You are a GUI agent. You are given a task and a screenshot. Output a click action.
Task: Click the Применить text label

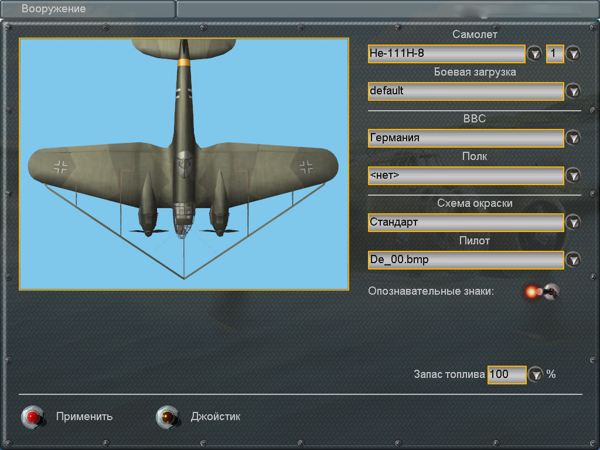click(x=84, y=417)
